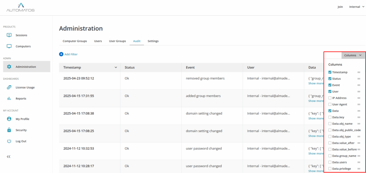Collapse the Columns dropdown button
The height and width of the screenshot is (173, 366).
(x=353, y=55)
